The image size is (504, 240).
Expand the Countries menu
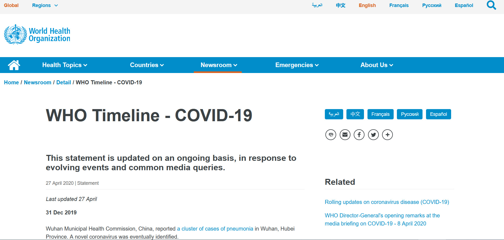[x=147, y=65]
